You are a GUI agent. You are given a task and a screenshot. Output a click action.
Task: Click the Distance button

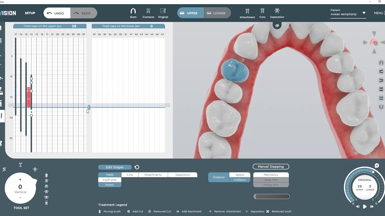pos(219,177)
